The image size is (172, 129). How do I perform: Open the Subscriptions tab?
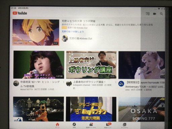click(x=91, y=125)
